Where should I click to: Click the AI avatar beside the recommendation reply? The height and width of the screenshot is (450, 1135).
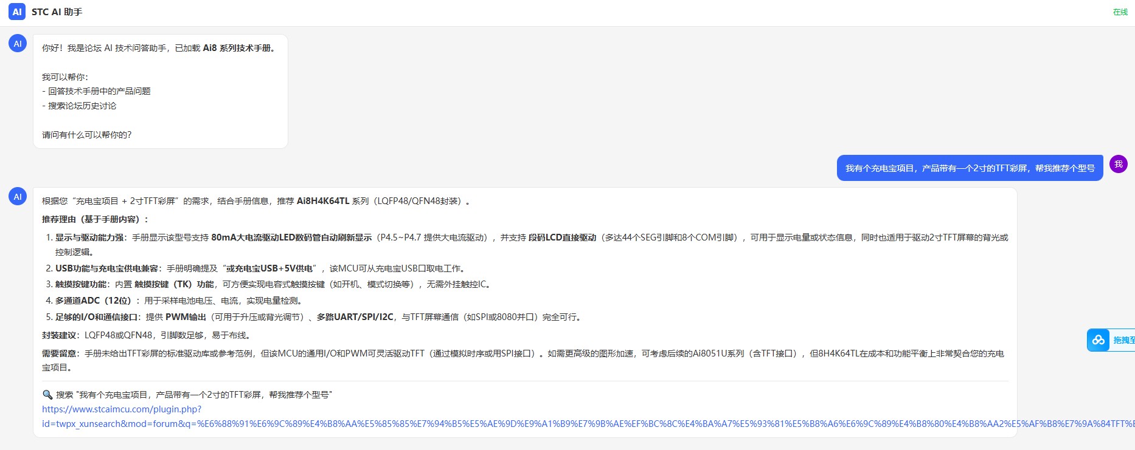coord(18,196)
